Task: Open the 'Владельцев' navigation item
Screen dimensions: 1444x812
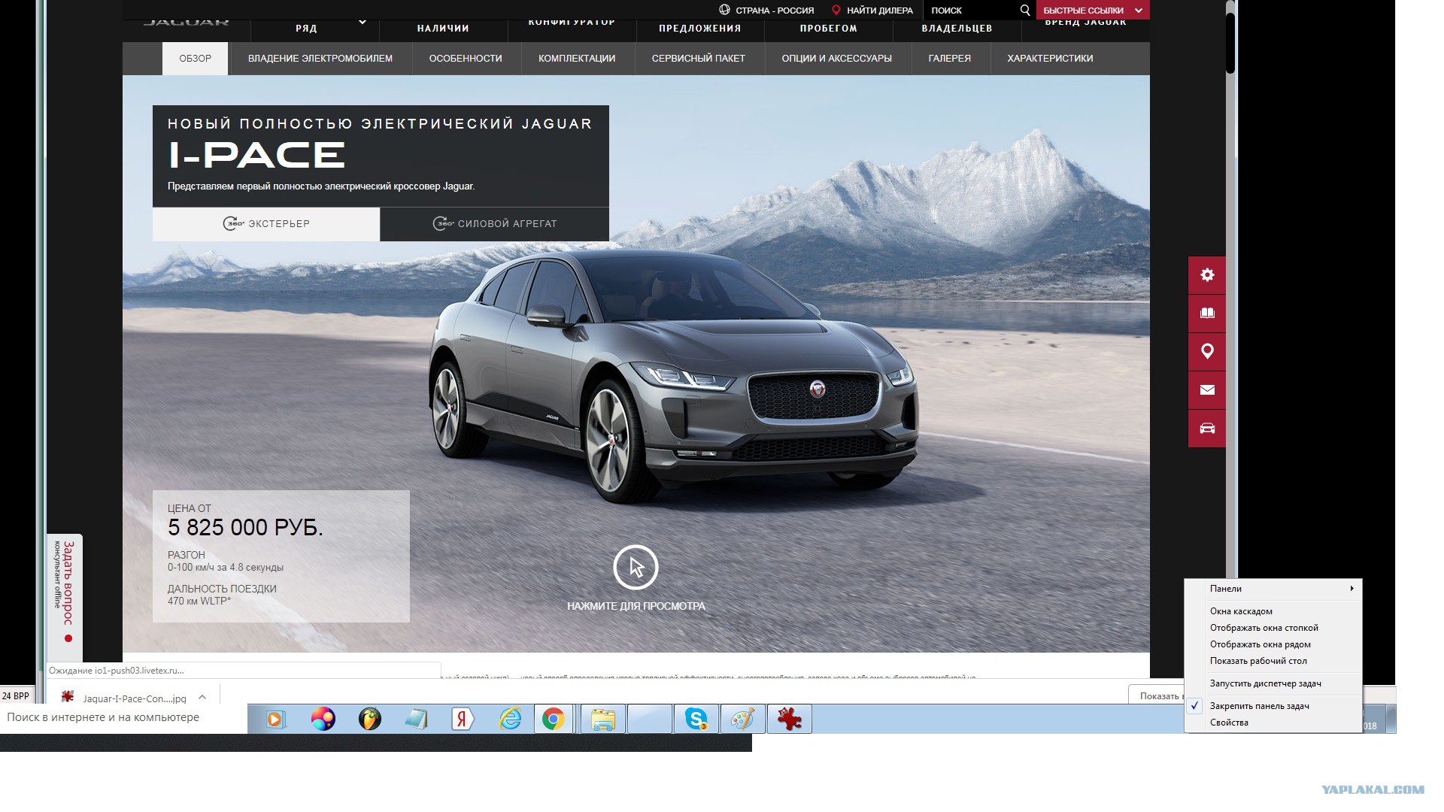Action: pyautogui.click(x=957, y=29)
